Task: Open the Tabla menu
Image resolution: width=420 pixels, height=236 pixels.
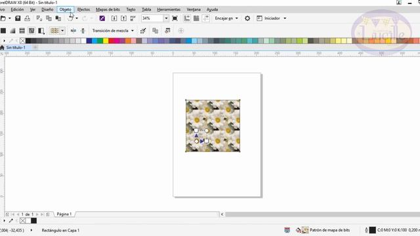Action: point(146,9)
